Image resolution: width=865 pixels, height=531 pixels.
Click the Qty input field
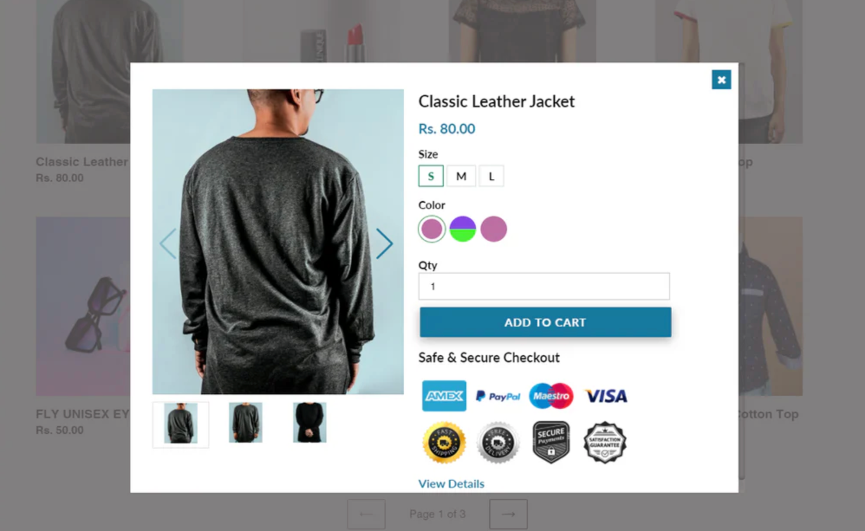(x=544, y=286)
